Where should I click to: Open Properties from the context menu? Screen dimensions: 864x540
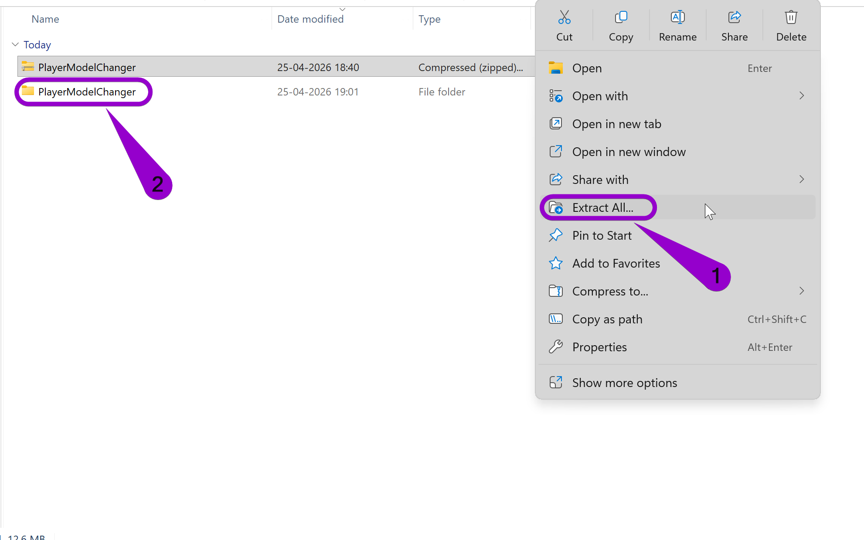click(x=599, y=347)
